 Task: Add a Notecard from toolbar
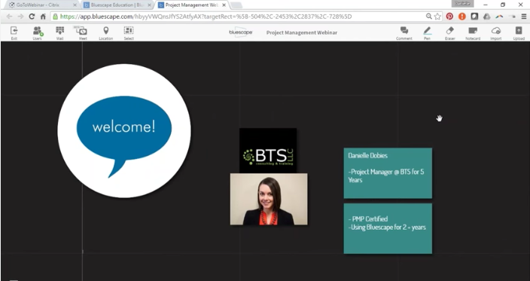pos(473,31)
